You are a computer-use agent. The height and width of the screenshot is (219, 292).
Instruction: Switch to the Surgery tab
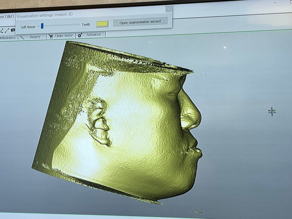pyautogui.click(x=32, y=37)
